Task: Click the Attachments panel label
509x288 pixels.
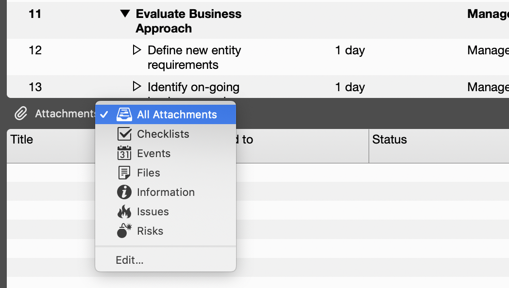Action: tap(65, 114)
